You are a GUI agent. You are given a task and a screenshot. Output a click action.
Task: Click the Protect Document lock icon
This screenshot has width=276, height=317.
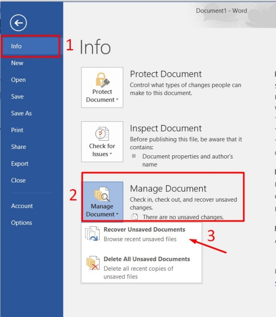103,80
